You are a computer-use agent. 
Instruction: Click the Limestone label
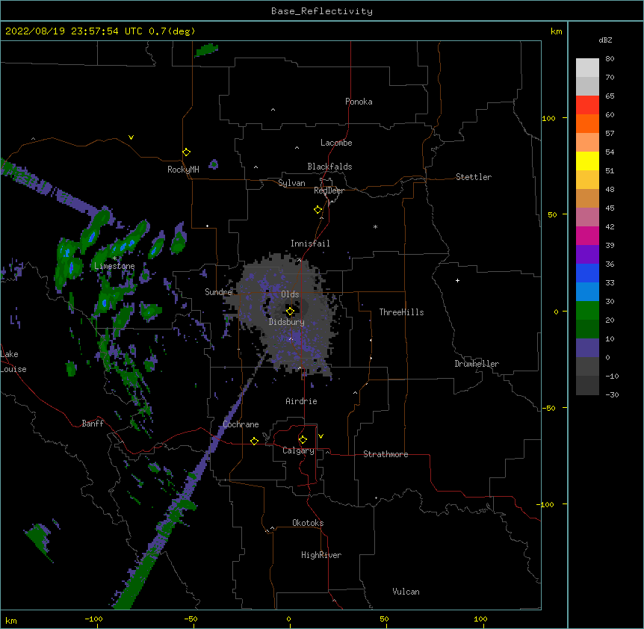coord(114,266)
